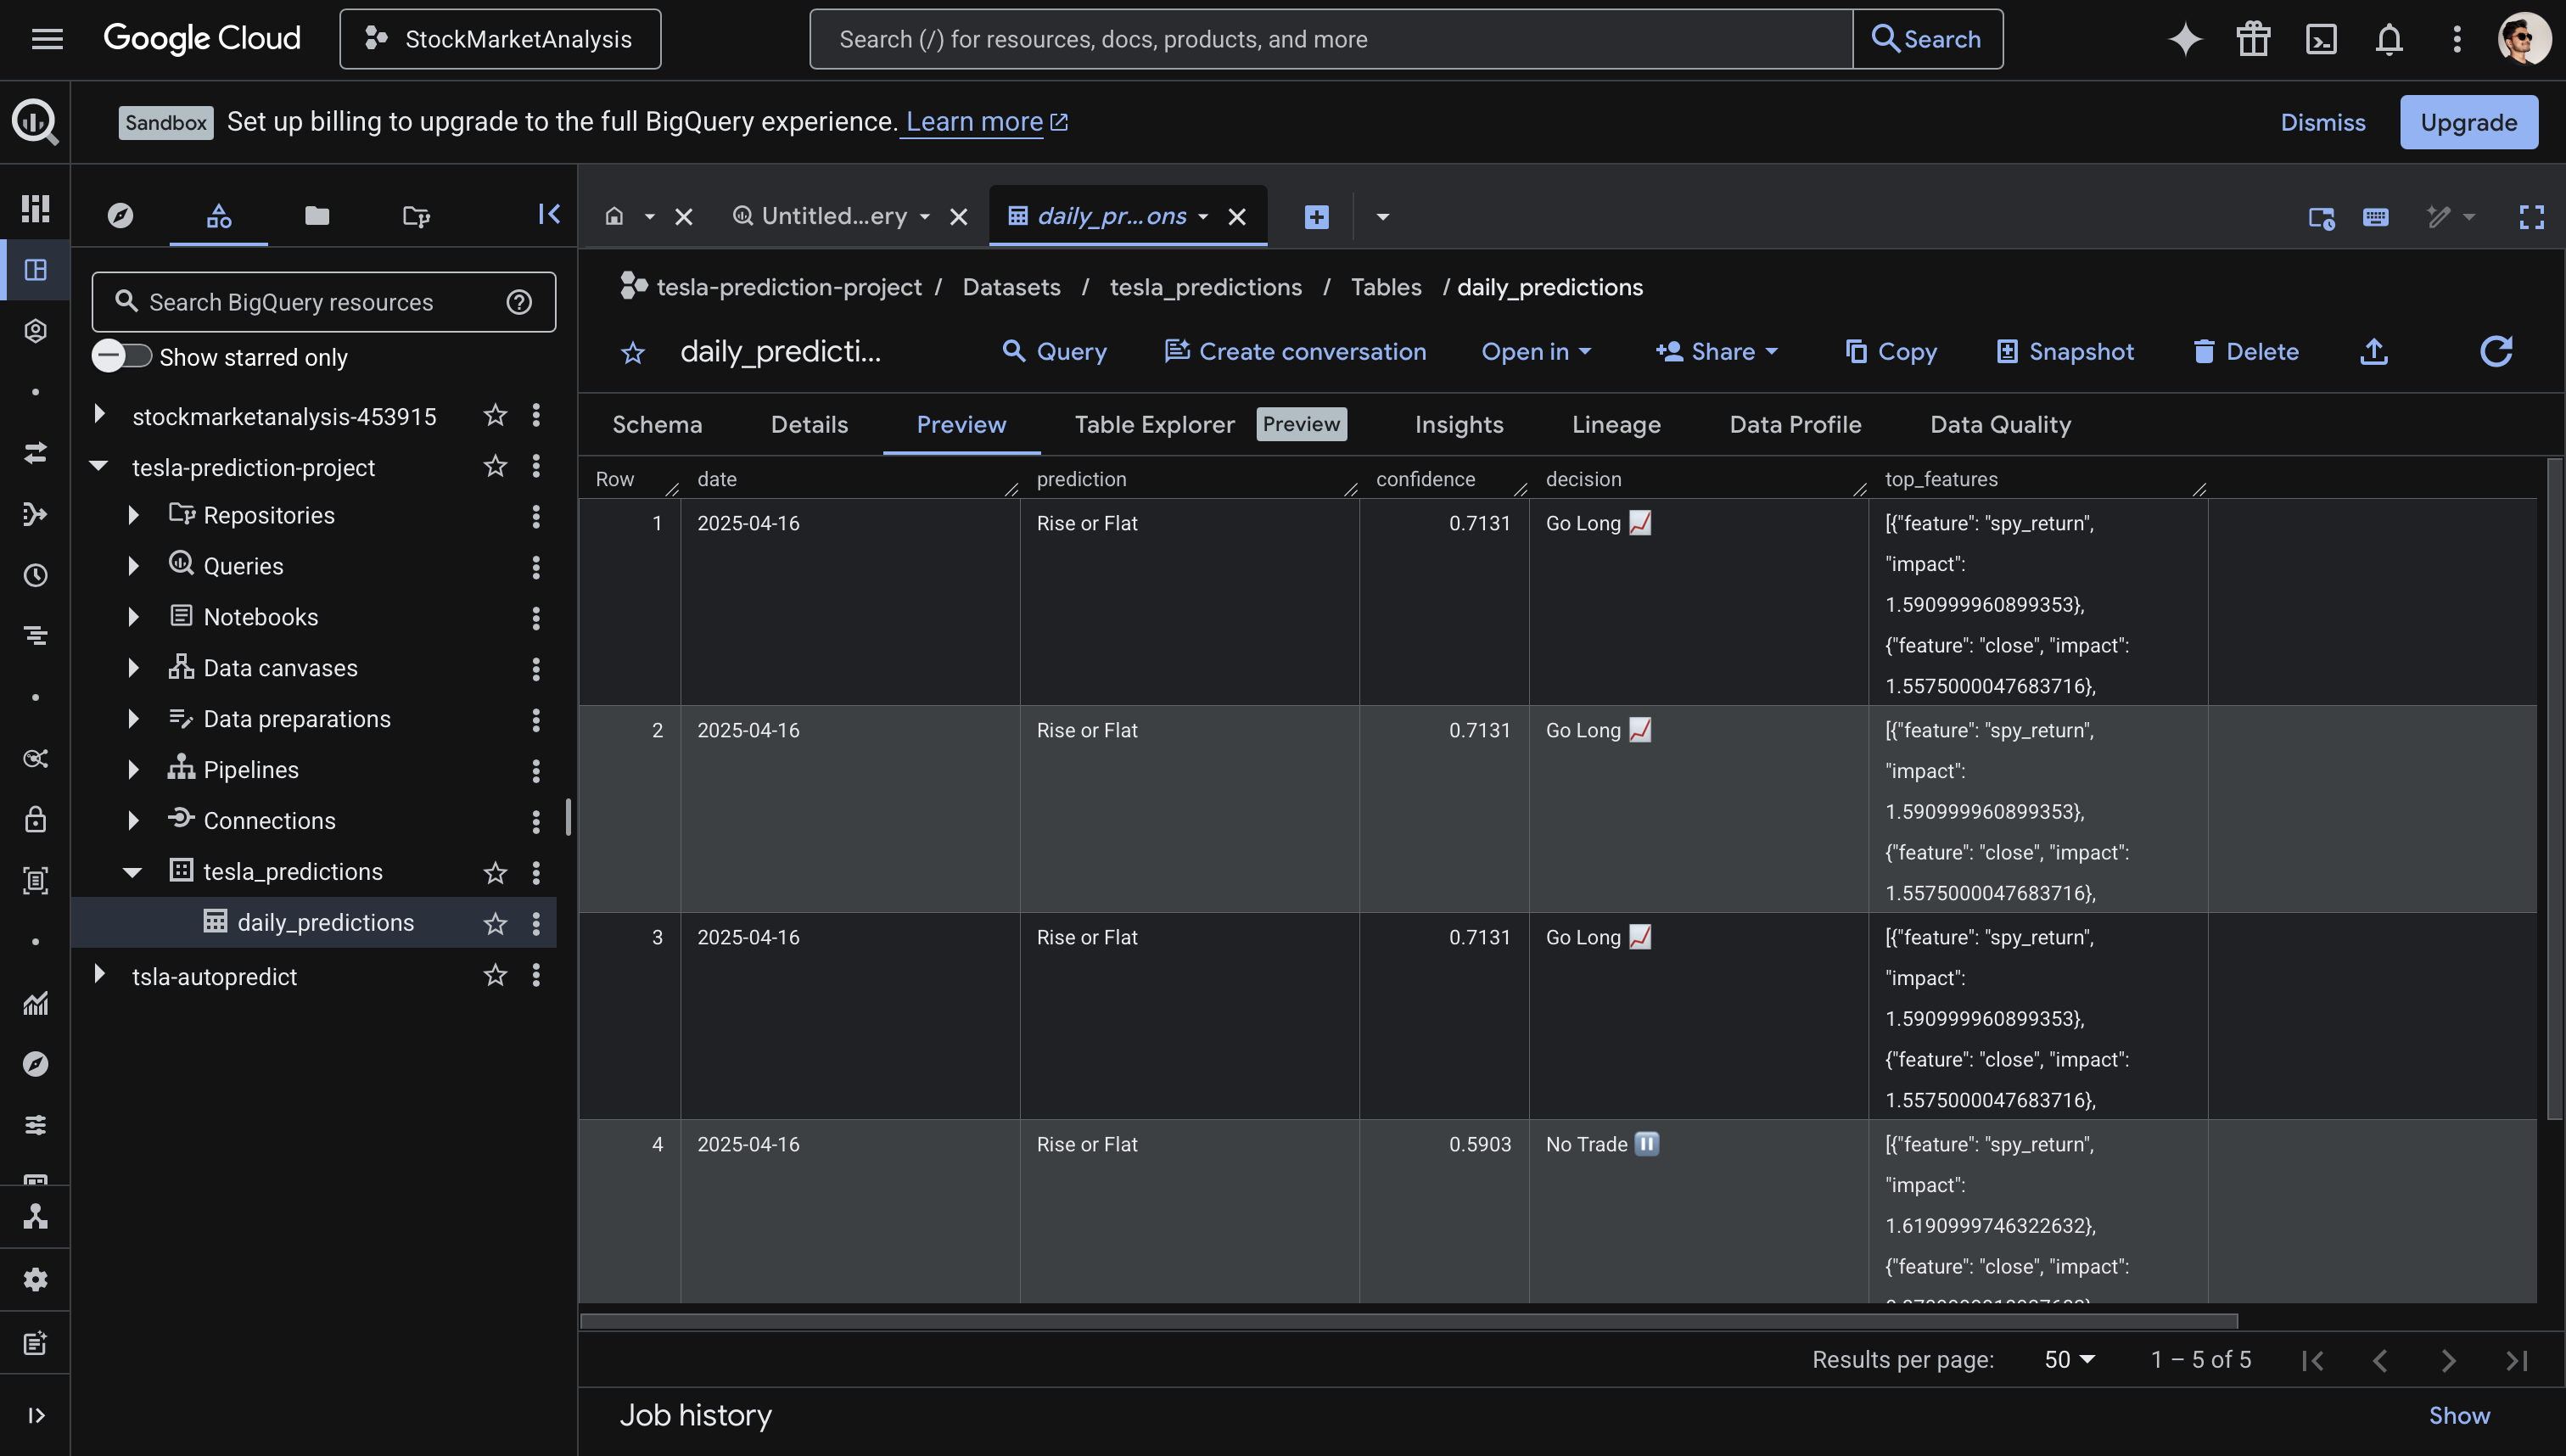This screenshot has width=2566, height=1456.
Task: Copy the daily_predictions table
Action: pos(1891,351)
